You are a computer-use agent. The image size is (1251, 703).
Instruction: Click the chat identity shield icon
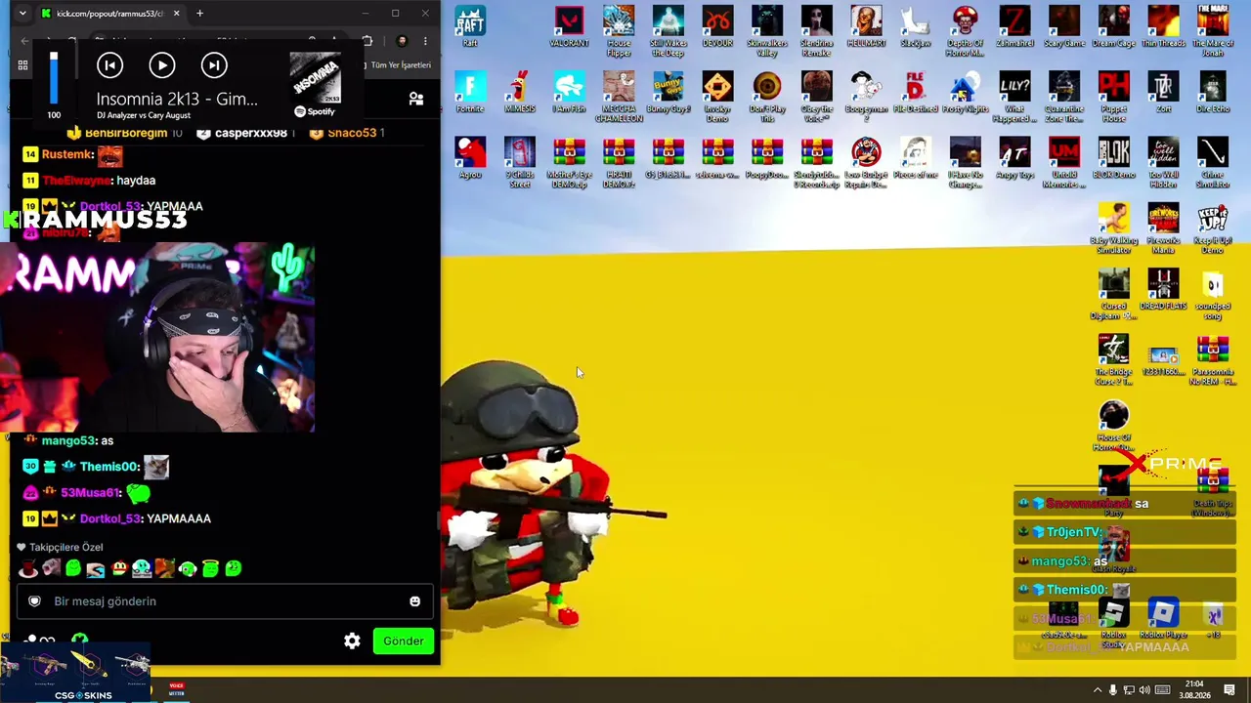[35, 601]
